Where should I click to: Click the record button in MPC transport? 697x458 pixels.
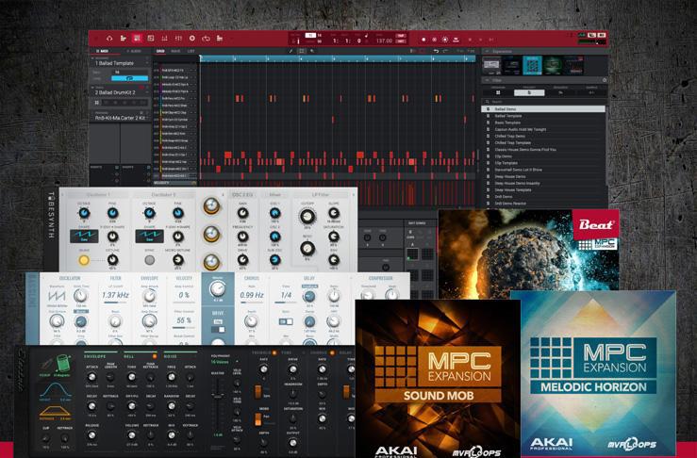tap(423, 40)
